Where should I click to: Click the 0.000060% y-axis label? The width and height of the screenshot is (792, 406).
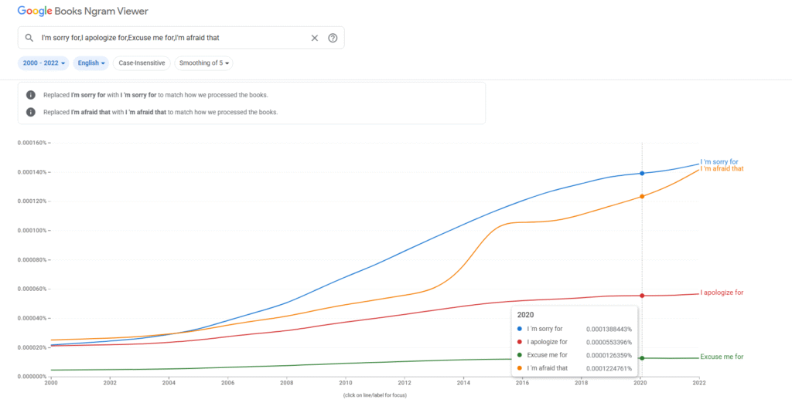coord(32,289)
